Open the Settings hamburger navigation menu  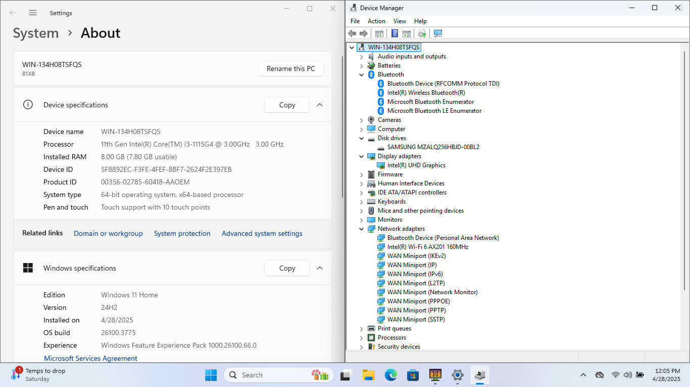tap(33, 13)
